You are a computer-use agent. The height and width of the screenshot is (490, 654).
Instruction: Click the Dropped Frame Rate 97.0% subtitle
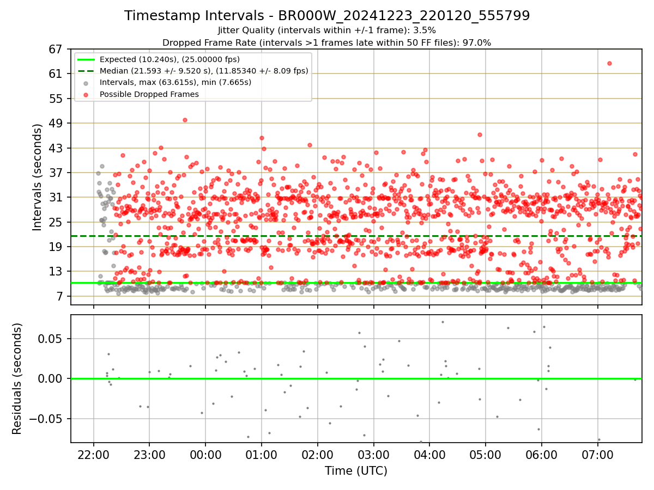tap(327, 42)
